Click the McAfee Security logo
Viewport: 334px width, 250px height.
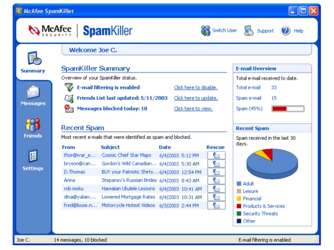click(x=50, y=30)
